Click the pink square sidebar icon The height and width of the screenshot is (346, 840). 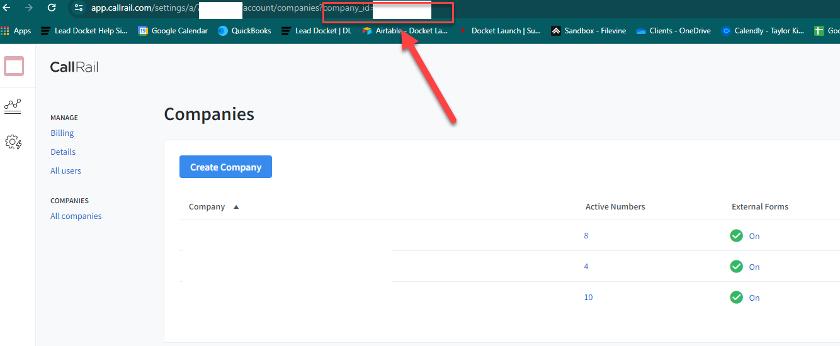(14, 66)
